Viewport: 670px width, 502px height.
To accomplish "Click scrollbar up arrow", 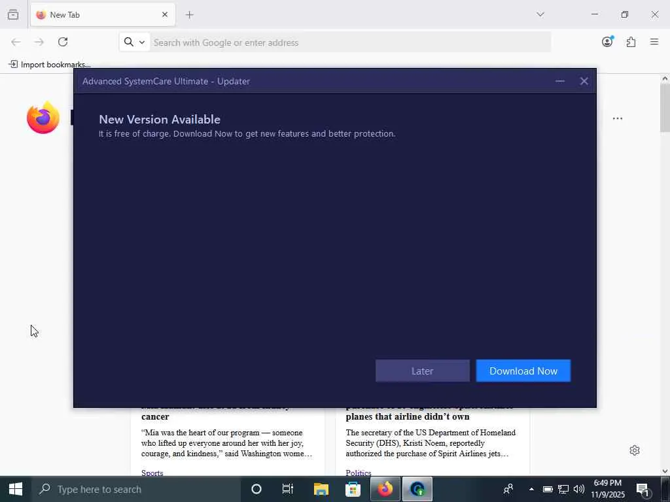I will click(665, 78).
